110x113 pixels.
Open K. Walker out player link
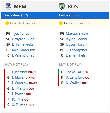pos(77,83)
